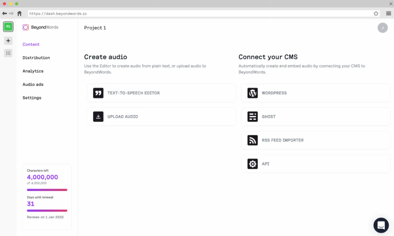Open the Settings page

coord(32,98)
